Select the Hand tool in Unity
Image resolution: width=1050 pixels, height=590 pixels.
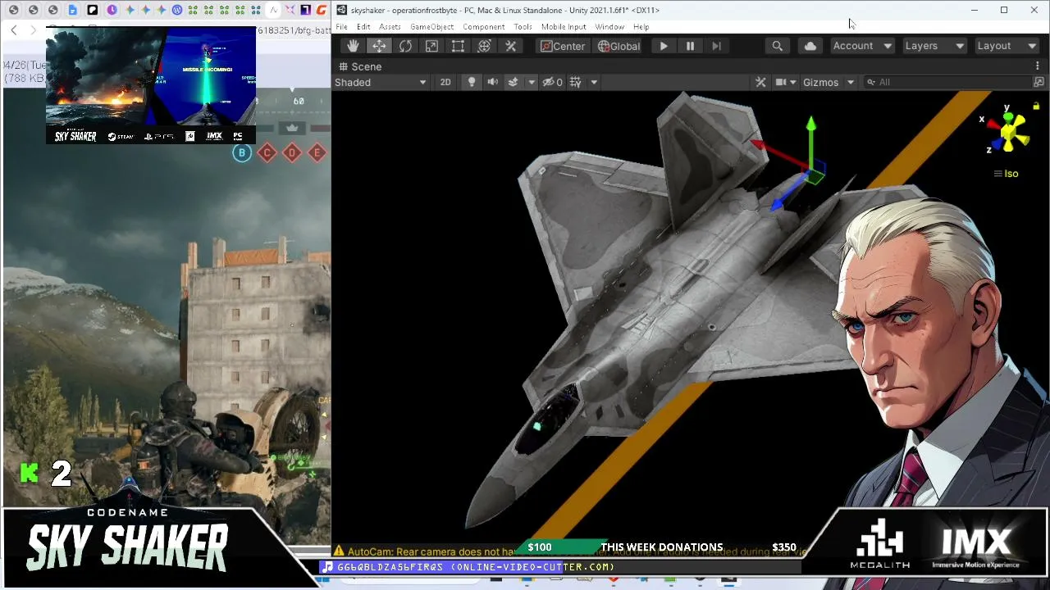(353, 46)
